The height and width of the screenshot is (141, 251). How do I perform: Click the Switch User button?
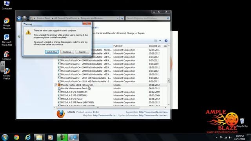click(52, 52)
